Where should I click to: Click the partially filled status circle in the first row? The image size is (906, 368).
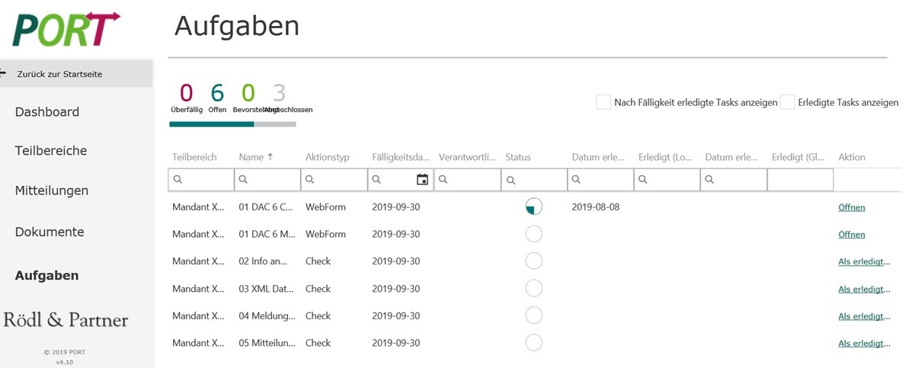(x=534, y=206)
